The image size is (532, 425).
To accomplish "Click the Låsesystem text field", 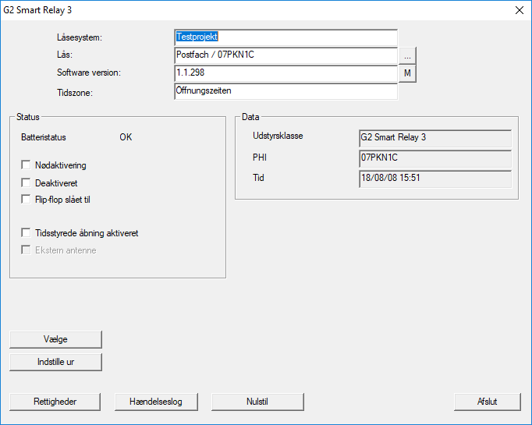I will click(x=286, y=37).
